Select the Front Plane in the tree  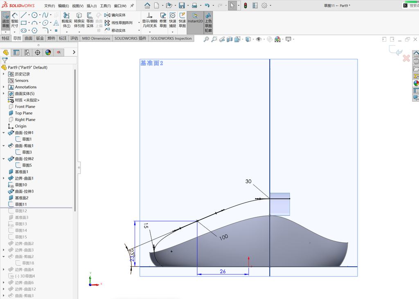pyautogui.click(x=25, y=107)
